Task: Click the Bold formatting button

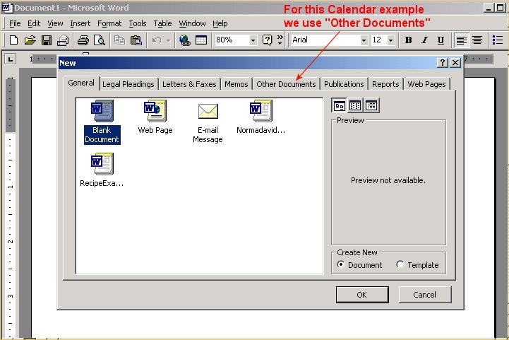Action: coord(409,40)
